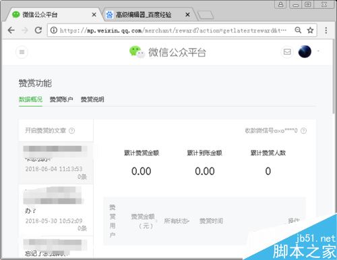The height and width of the screenshot is (260, 337).
Task: Open the 赞赏账户 tab
Action: tap(61, 99)
